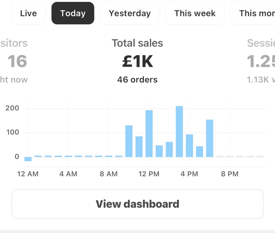Viewport: 275px width, 233px height.
Task: Switch to the Live tab
Action: pos(29,13)
